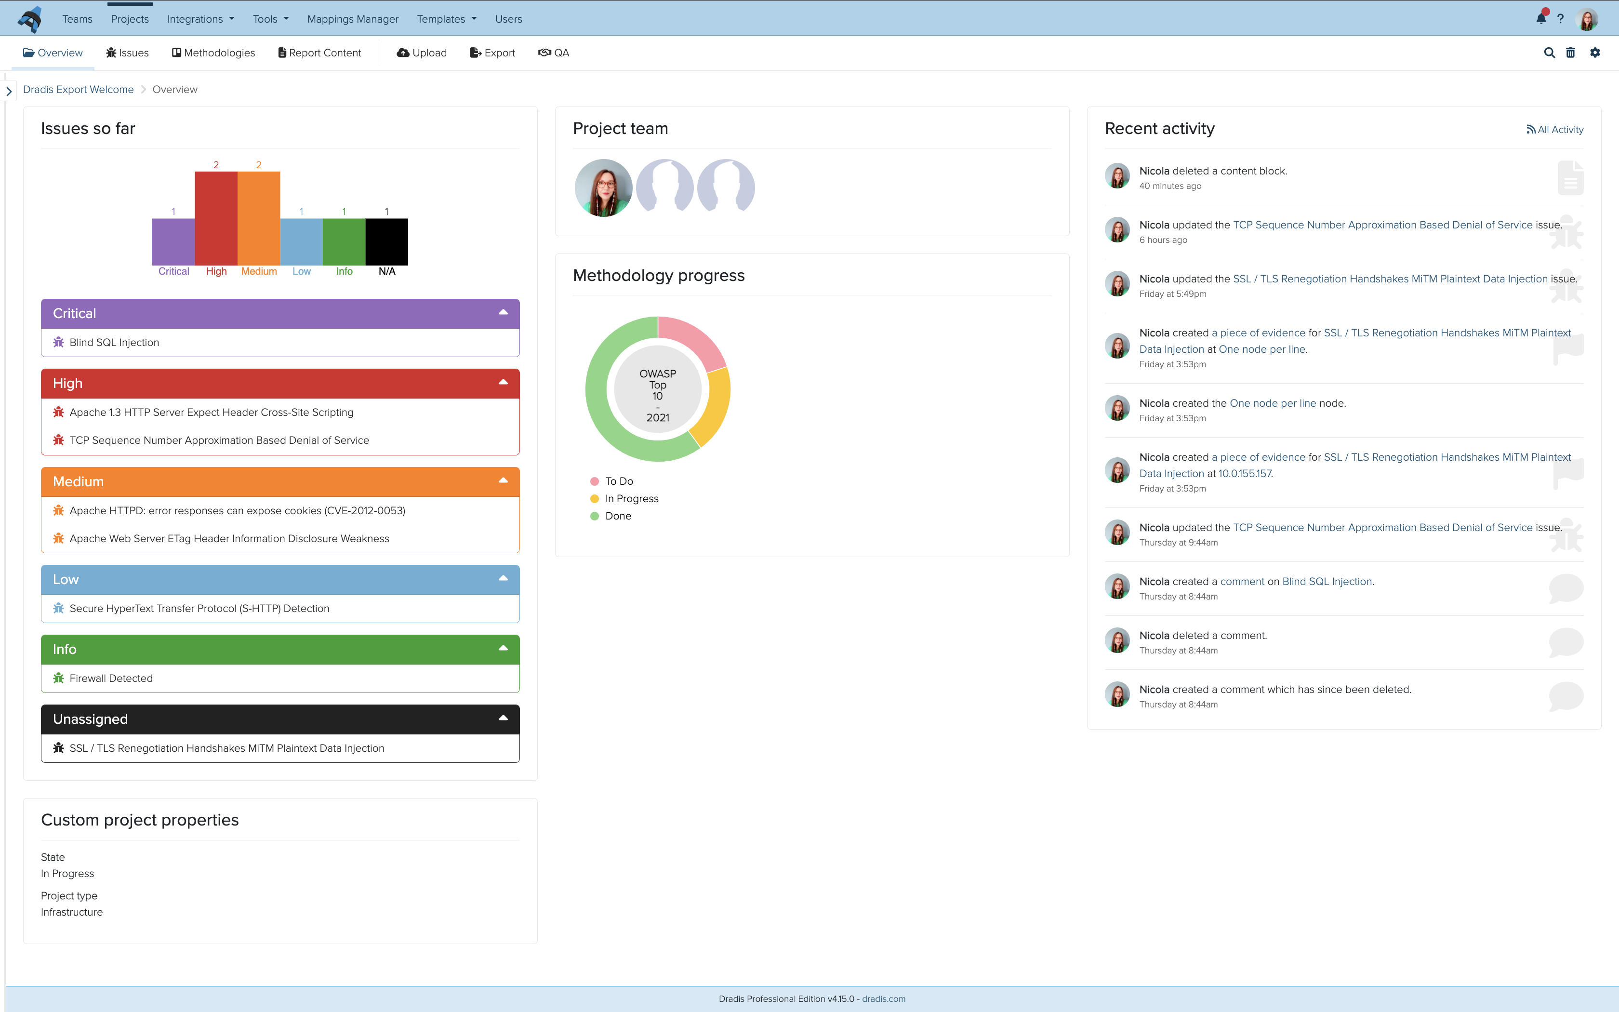Viewport: 1619px width, 1012px height.
Task: Click the bug icon beside Secure HyperText Transfer Protocol
Action: point(58,608)
